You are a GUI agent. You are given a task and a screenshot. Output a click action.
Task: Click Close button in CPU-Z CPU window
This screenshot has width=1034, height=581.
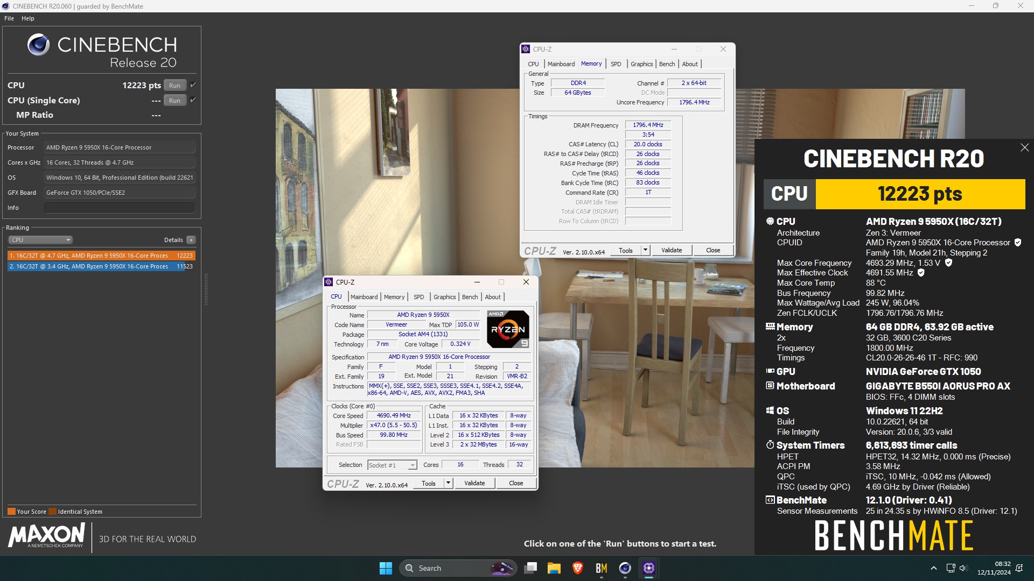[516, 483]
